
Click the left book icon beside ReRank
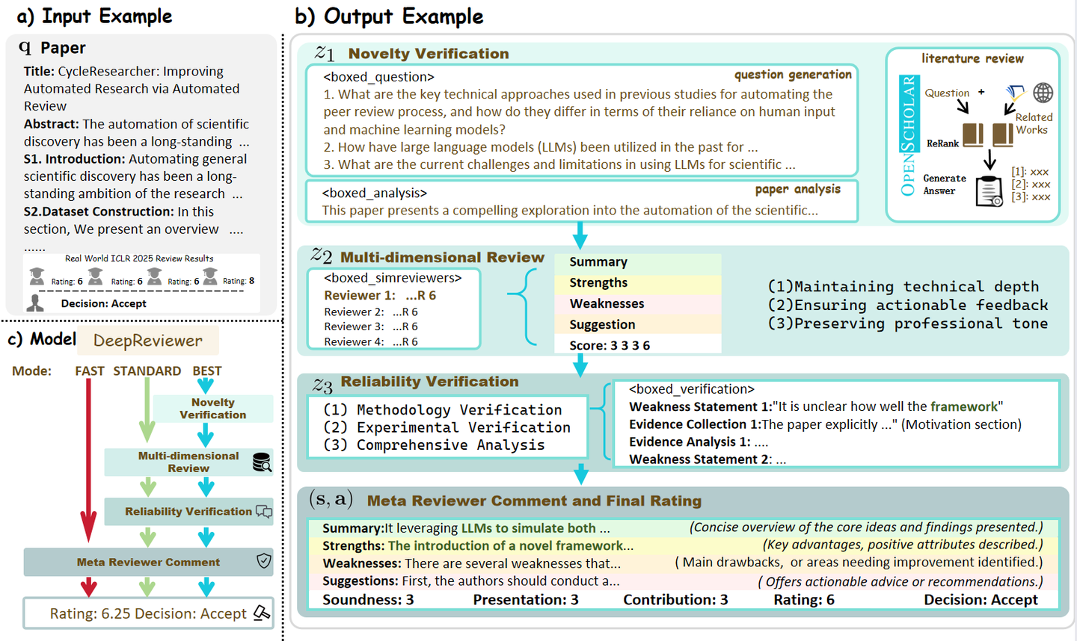(x=972, y=134)
